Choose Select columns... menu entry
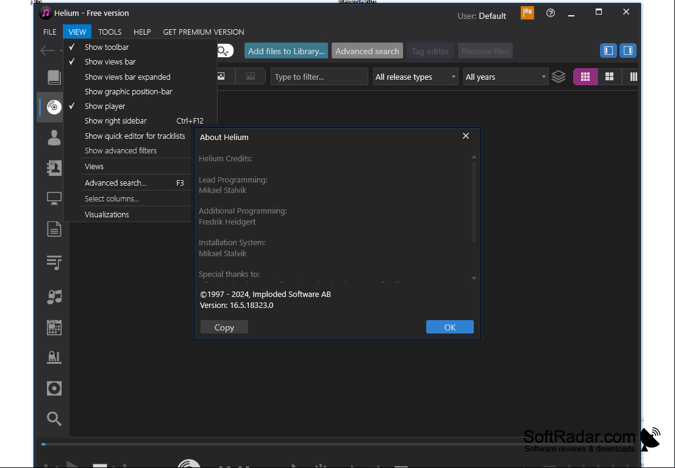This screenshot has width=675, height=468. [112, 198]
